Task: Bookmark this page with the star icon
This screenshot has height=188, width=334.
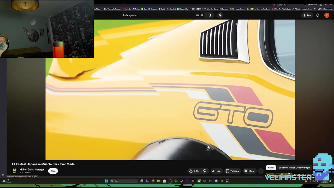Action: (x=285, y=4)
